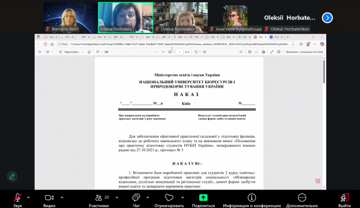The image size is (360, 208).
Task: Open the Отреагировать reactions heart icon
Action: click(x=169, y=198)
